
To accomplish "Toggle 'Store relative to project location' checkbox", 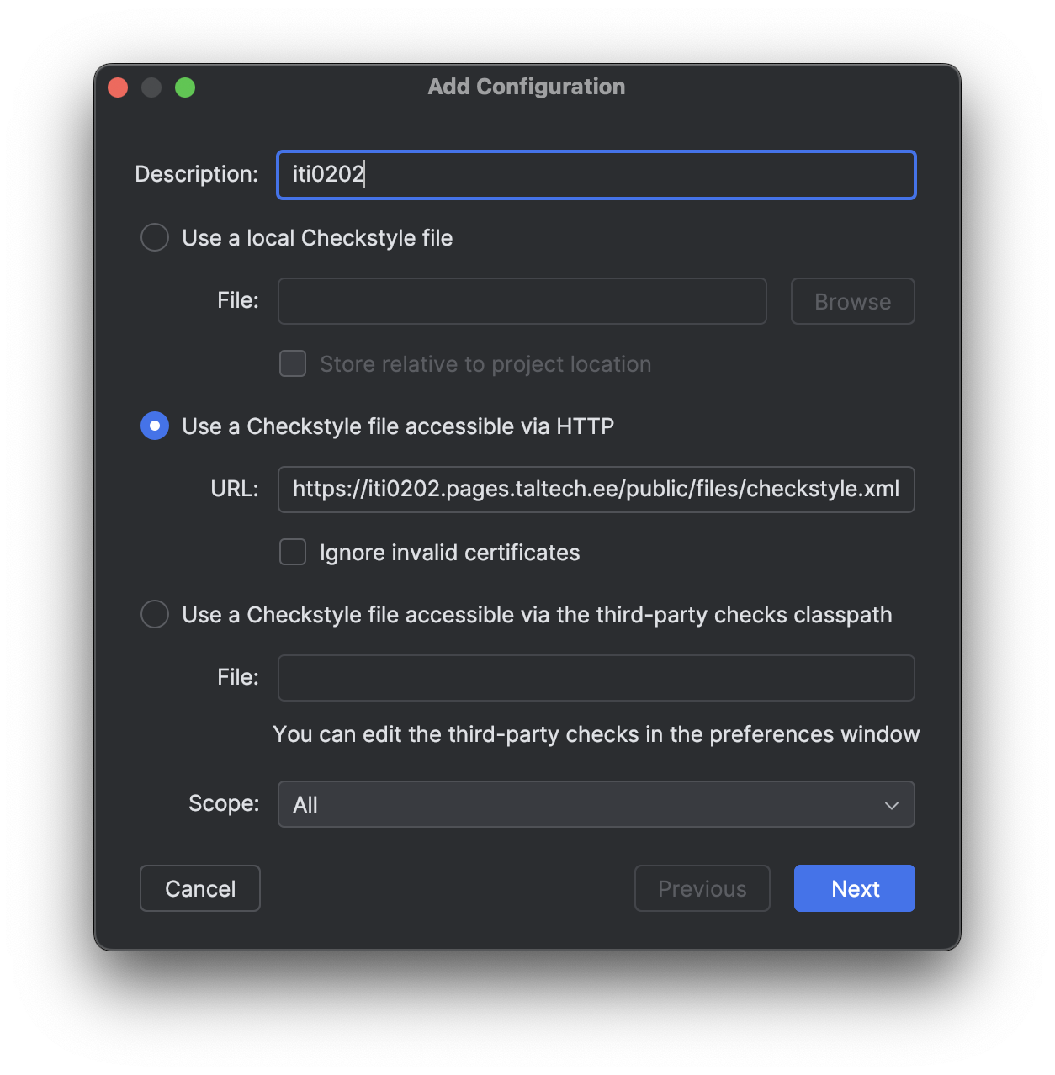I will tap(293, 364).
